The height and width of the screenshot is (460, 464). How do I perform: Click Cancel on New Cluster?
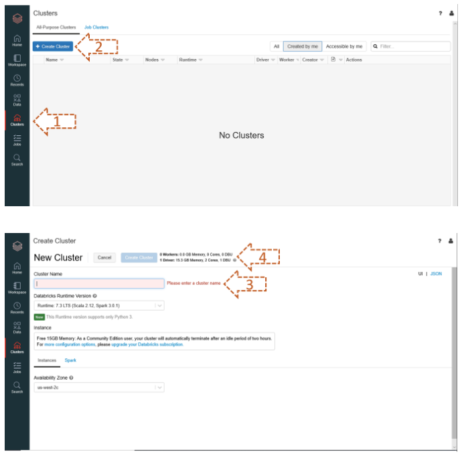(104, 258)
